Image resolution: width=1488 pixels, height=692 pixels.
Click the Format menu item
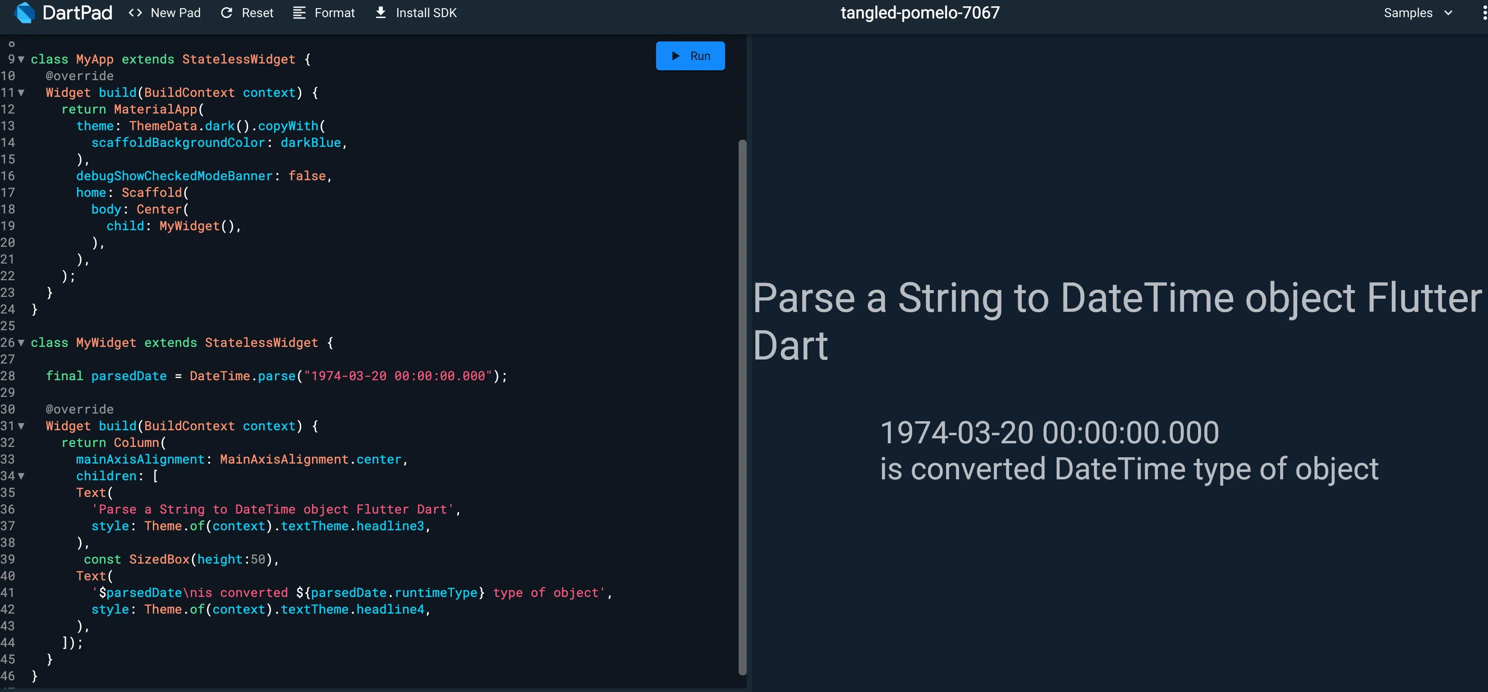click(x=335, y=13)
